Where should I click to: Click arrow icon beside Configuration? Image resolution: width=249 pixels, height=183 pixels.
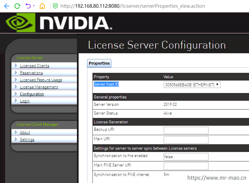[16, 94]
